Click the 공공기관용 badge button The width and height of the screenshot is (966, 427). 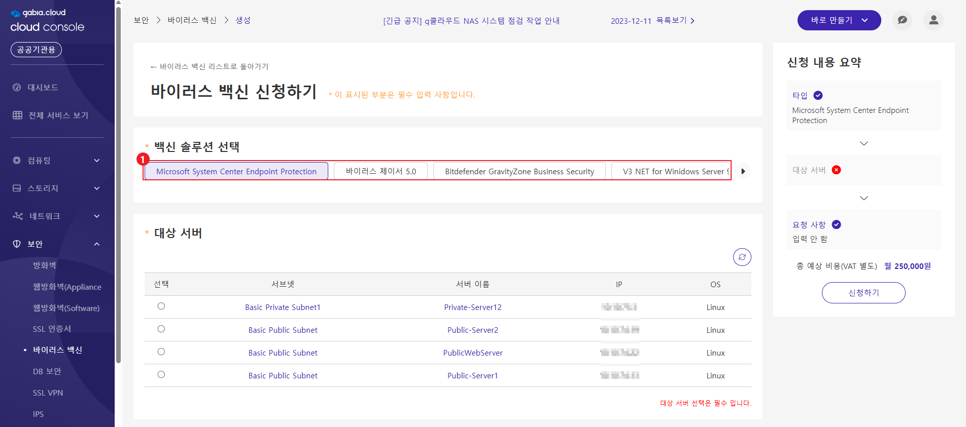[x=36, y=50]
